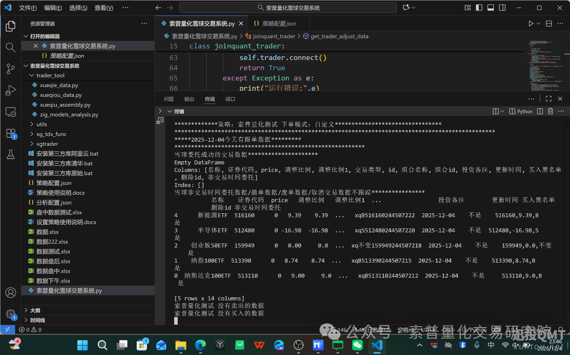Open the Source Control view

(11, 69)
